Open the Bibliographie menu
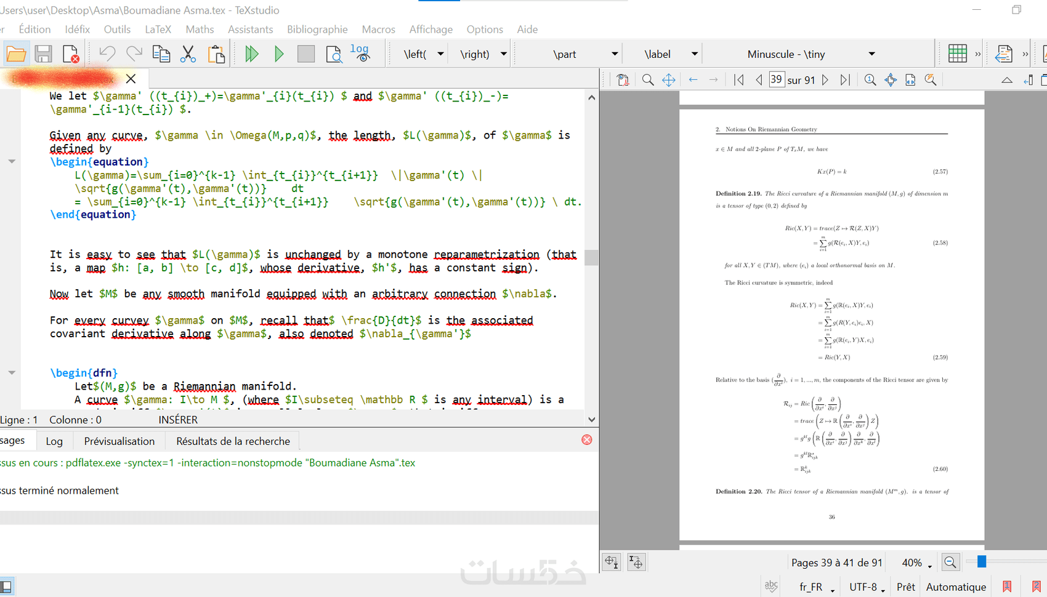 point(317,29)
